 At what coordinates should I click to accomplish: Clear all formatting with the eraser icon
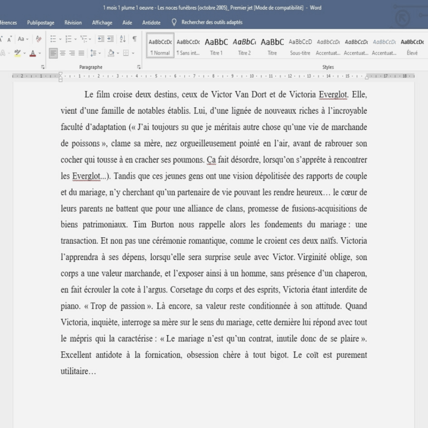(x=39, y=39)
